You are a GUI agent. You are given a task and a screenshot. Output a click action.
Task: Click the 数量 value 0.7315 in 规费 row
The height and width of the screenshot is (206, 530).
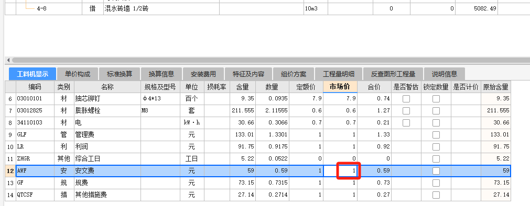point(272,183)
